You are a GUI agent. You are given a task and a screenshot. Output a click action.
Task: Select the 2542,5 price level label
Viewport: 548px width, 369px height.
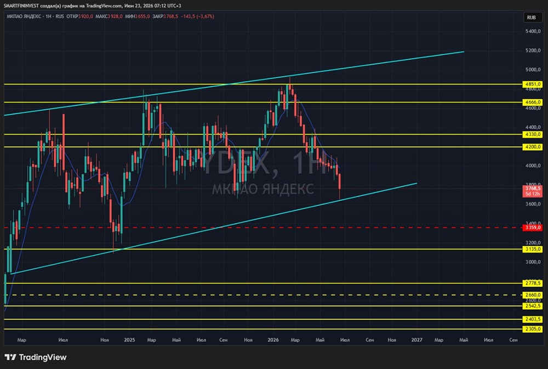[532, 306]
